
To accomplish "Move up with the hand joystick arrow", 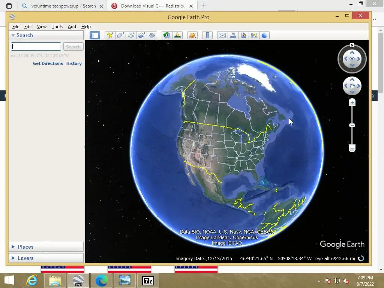I will tap(352, 79).
